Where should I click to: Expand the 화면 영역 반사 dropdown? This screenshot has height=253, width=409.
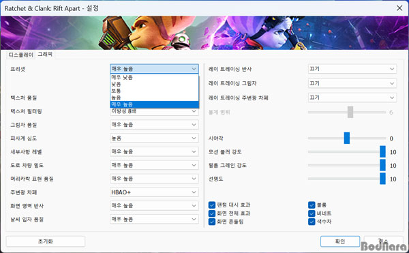coord(154,205)
